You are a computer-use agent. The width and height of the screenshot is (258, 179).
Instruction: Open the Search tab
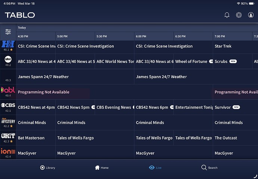[x=209, y=168]
